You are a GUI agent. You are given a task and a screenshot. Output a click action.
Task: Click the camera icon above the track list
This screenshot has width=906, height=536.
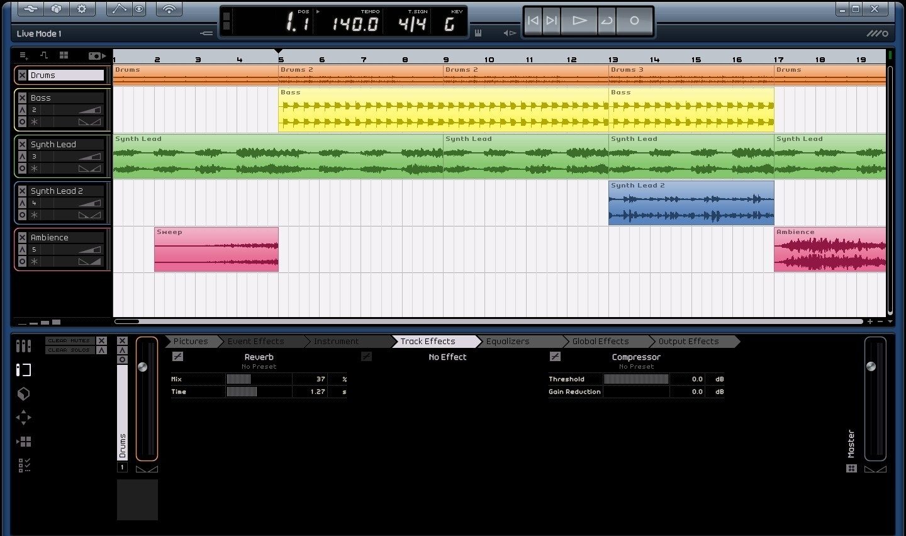click(x=97, y=55)
